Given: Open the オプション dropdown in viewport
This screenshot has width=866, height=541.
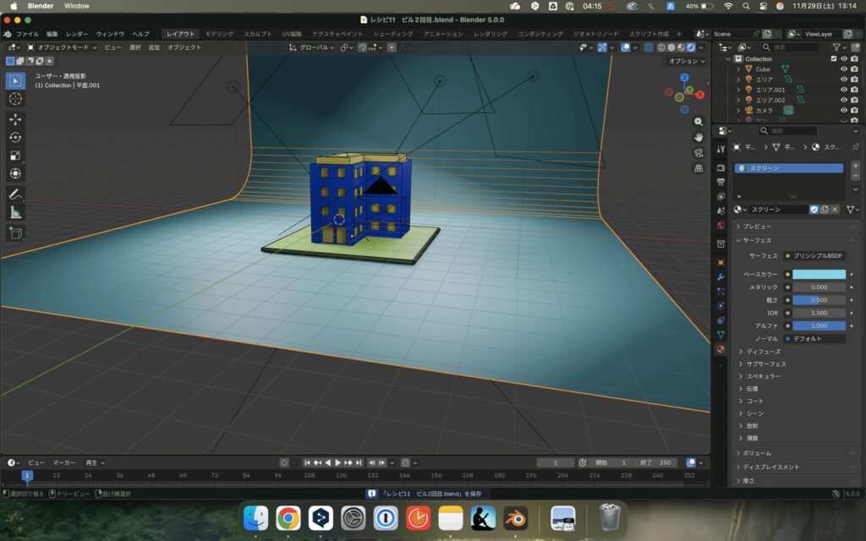Looking at the screenshot, I should [x=687, y=61].
